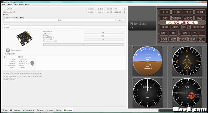Click the Altitude gauge
The image size is (208, 113).
(x=147, y=93)
